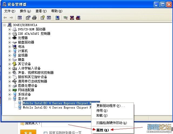The height and width of the screenshot is (134, 173).
Task: Select the 人体学输入设备 tree item
Action: [x=29, y=68]
